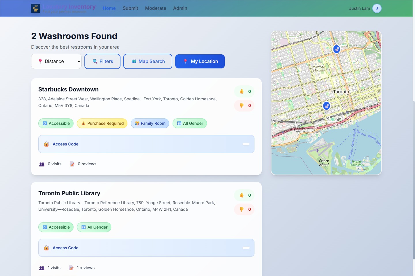Open the Starbucks Downtown title
This screenshot has height=276, width=415.
(69, 89)
